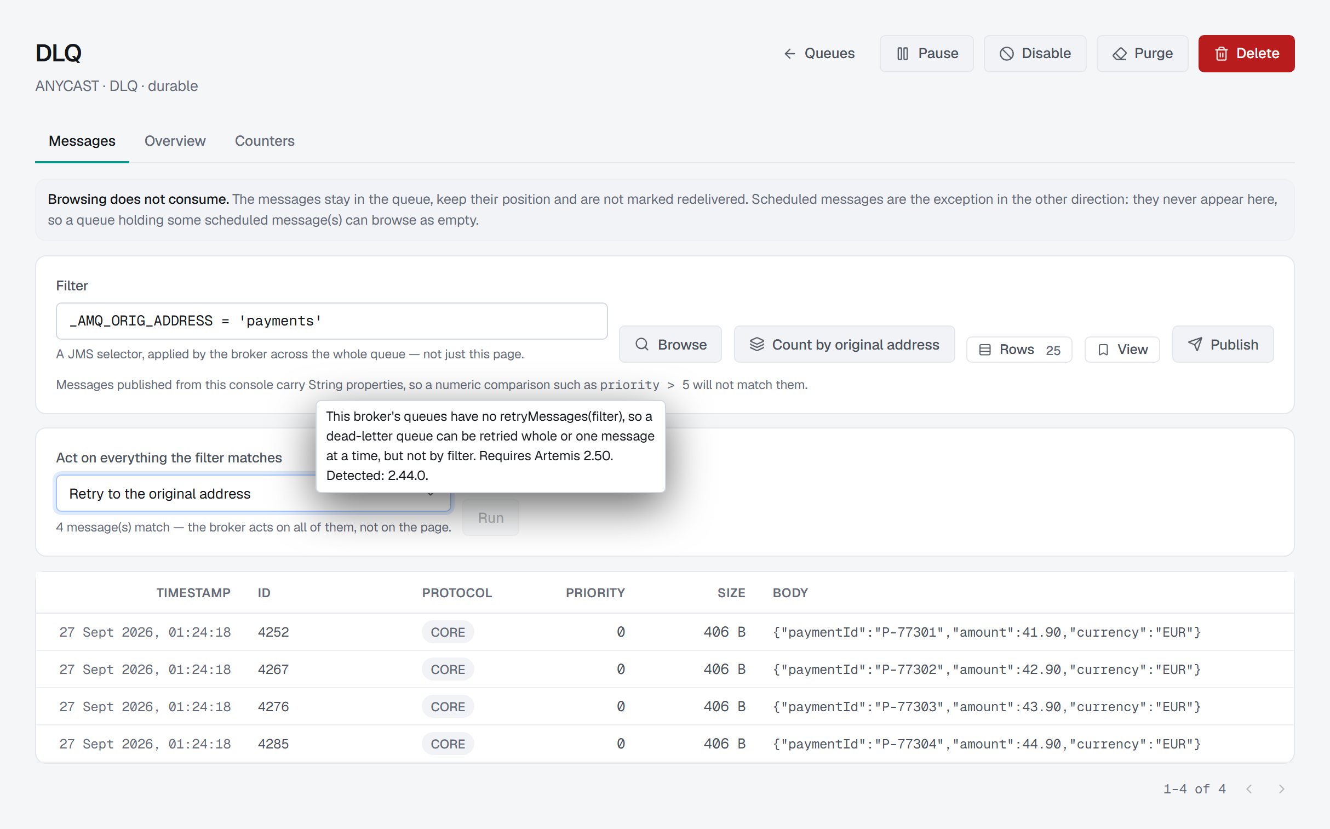Click the body text containing P-77304

click(987, 744)
